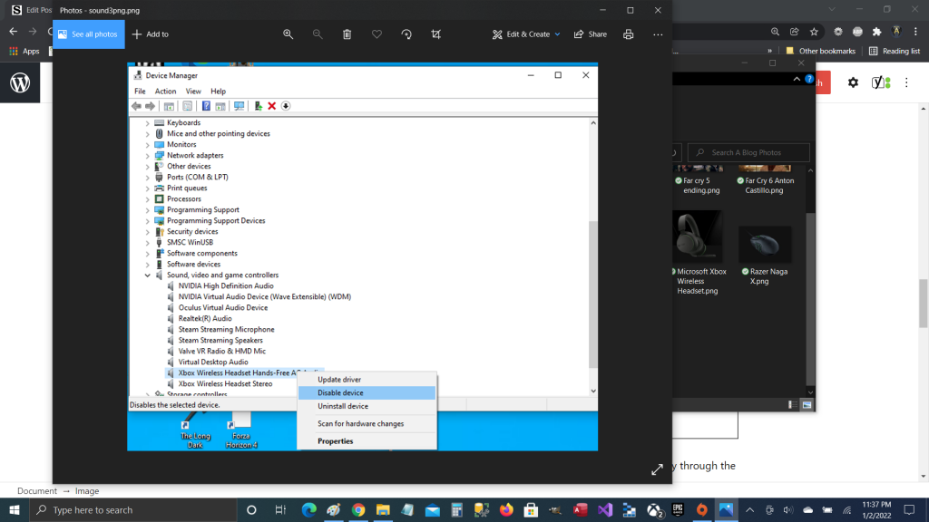Open Chrome Reading list
929x522 pixels.
pos(895,52)
